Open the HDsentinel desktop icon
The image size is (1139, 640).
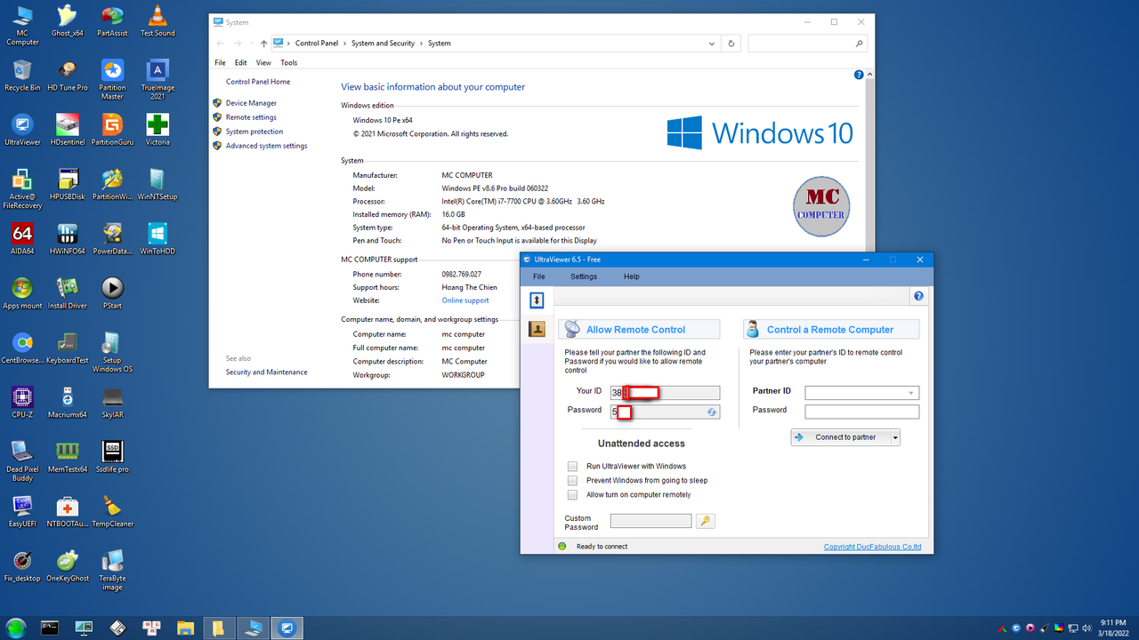pyautogui.click(x=68, y=130)
